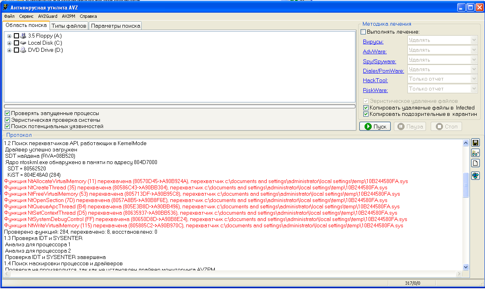This screenshot has width=485, height=289.
Task: Select the NtFreeVirtualMemory (53) log line
Action: [x=202, y=194]
